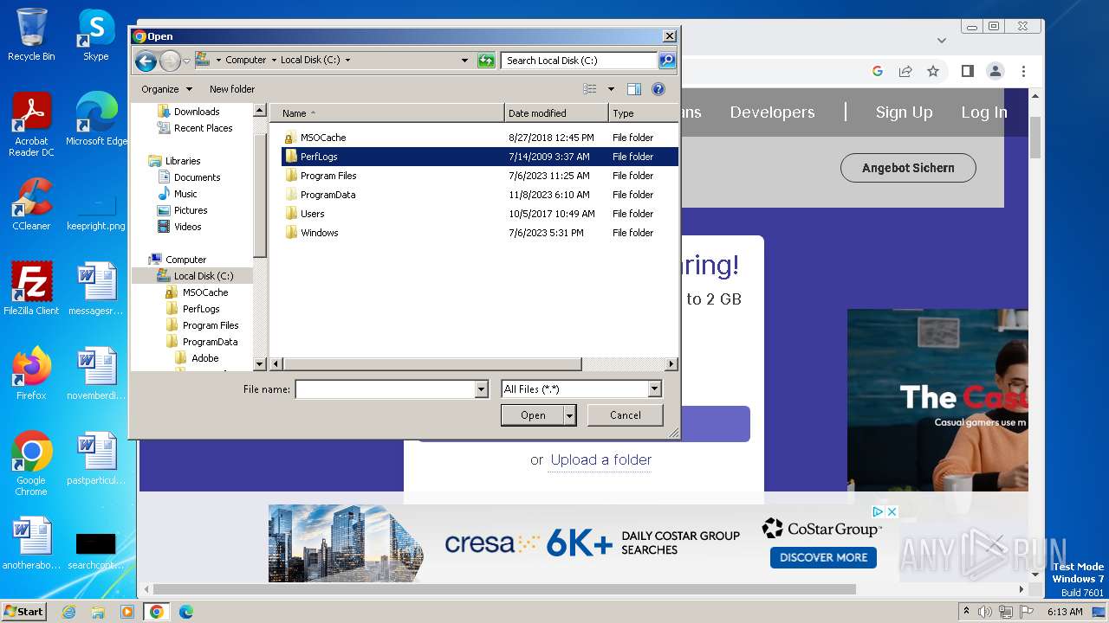Image resolution: width=1109 pixels, height=623 pixels.
Task: Go back in the Open dialog
Action: click(x=146, y=61)
